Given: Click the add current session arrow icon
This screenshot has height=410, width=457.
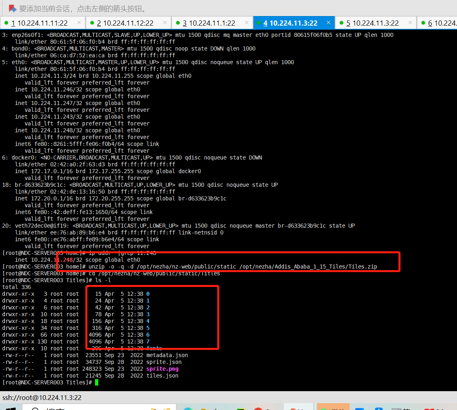Looking at the screenshot, I should (x=12, y=8).
